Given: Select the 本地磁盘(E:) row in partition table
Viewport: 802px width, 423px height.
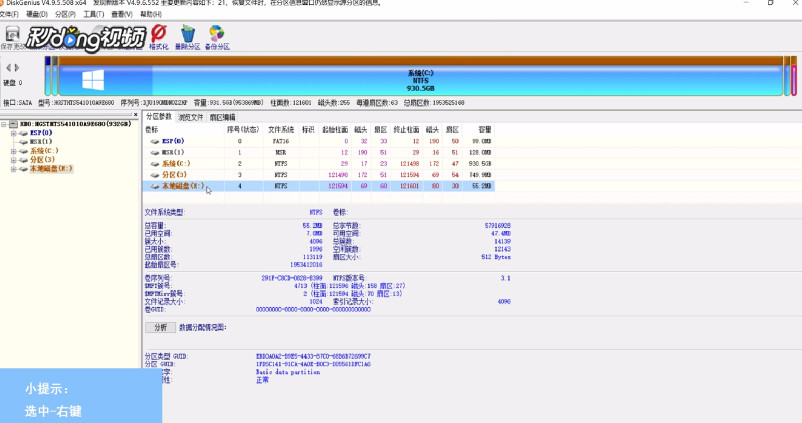Looking at the screenshot, I should tap(319, 186).
